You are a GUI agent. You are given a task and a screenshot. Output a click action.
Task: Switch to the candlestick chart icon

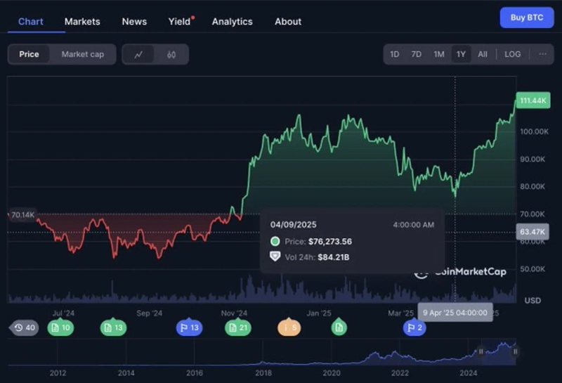[x=171, y=55]
